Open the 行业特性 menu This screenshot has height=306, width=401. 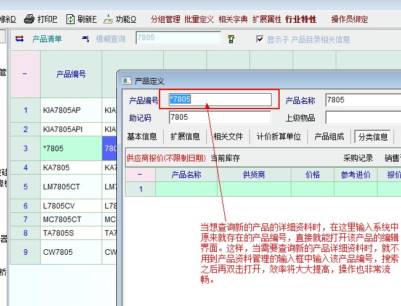(x=302, y=19)
